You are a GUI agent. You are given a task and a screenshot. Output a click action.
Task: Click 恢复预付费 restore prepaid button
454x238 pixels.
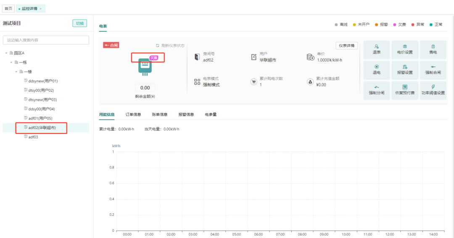click(x=405, y=90)
